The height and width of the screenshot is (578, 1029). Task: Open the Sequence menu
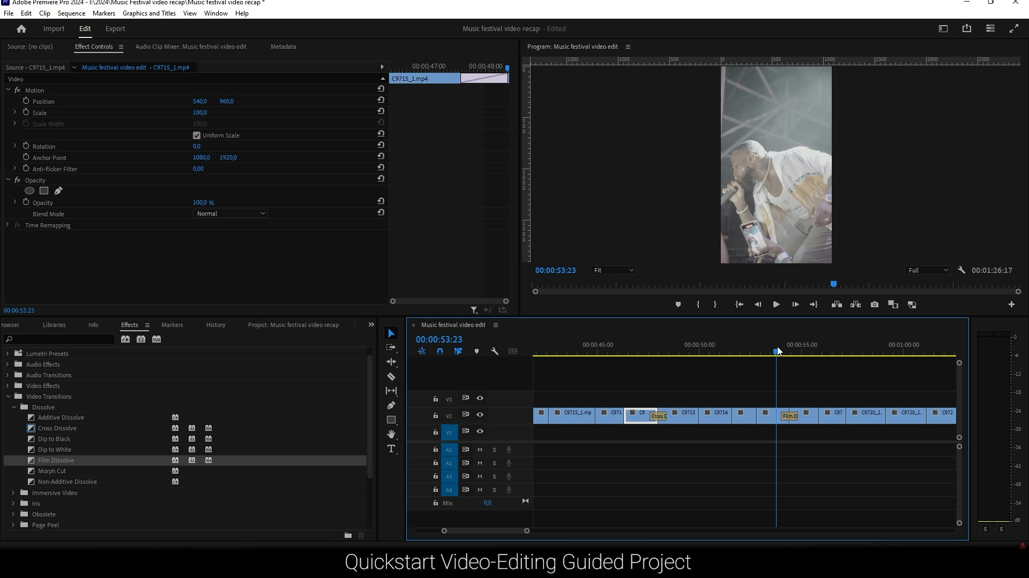pyautogui.click(x=71, y=13)
